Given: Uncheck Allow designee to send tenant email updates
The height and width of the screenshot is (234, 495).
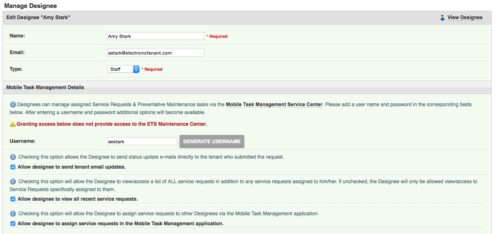Looking at the screenshot, I should pos(13,167).
